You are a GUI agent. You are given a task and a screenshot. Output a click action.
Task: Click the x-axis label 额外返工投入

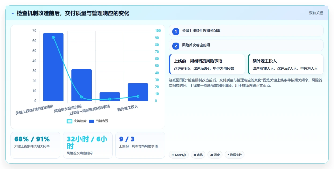(128, 108)
